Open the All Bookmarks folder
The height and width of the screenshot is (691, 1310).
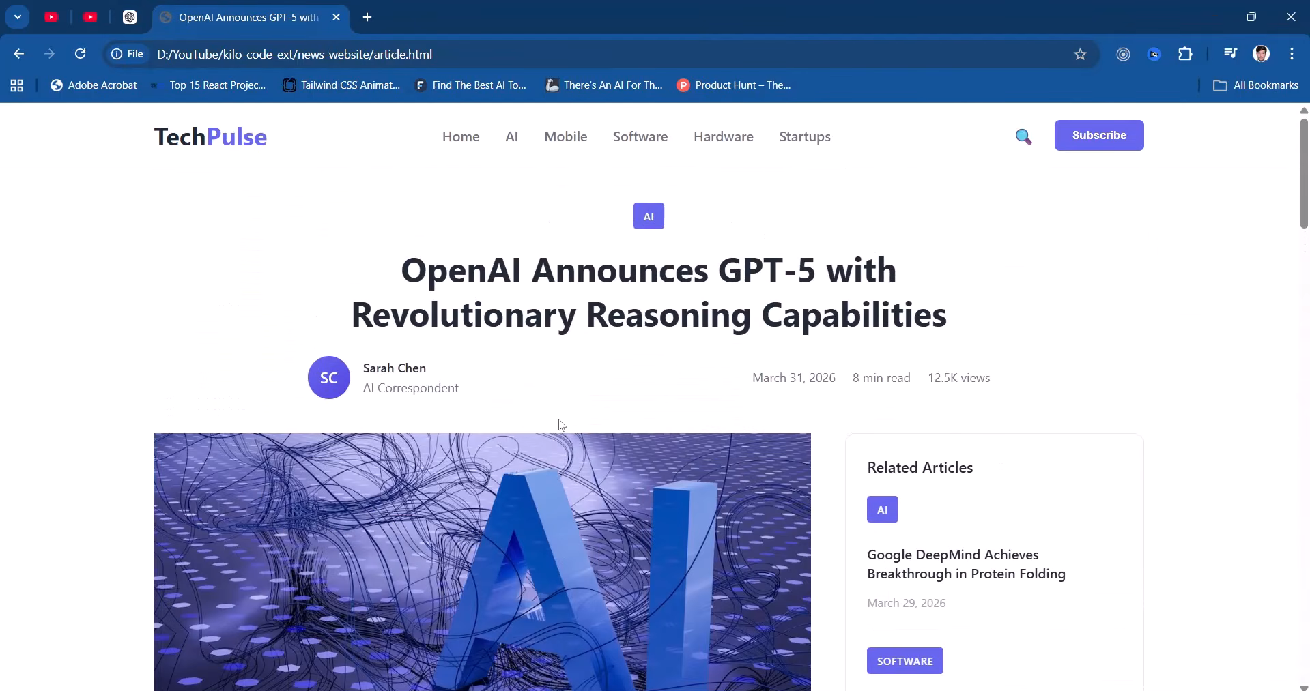click(1255, 85)
